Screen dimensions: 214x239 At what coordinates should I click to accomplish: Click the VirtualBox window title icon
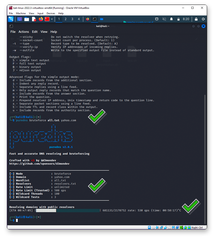[11, 8]
